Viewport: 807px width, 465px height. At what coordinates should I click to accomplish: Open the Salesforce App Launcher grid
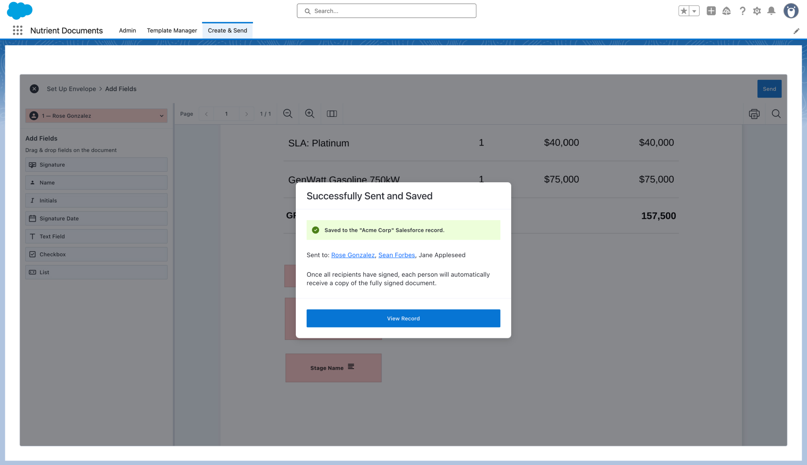(17, 30)
